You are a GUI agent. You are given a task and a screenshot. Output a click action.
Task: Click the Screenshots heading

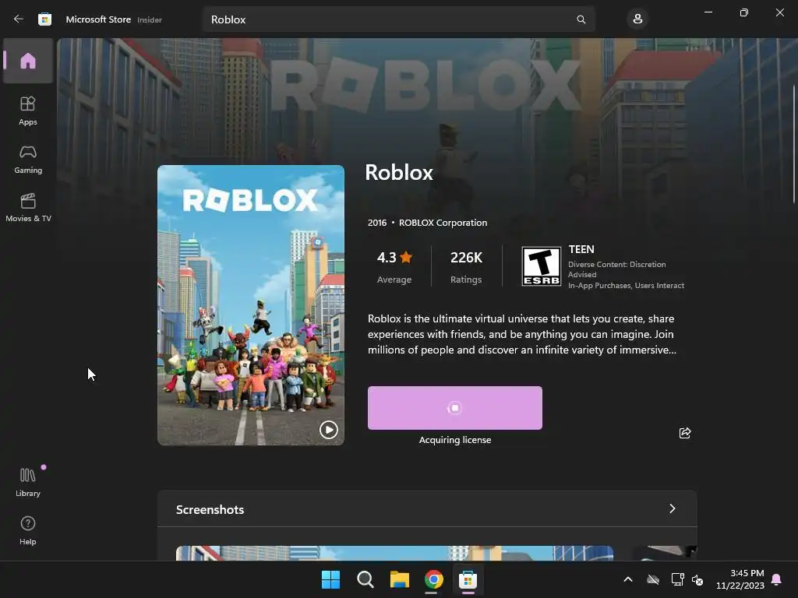click(x=210, y=509)
